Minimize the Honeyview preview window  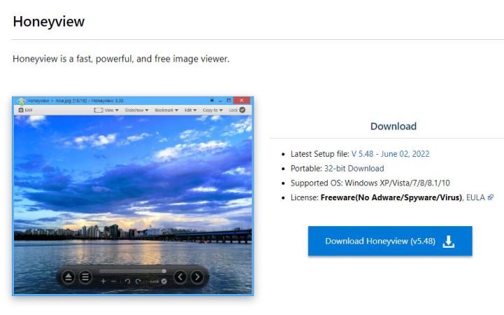(x=220, y=101)
